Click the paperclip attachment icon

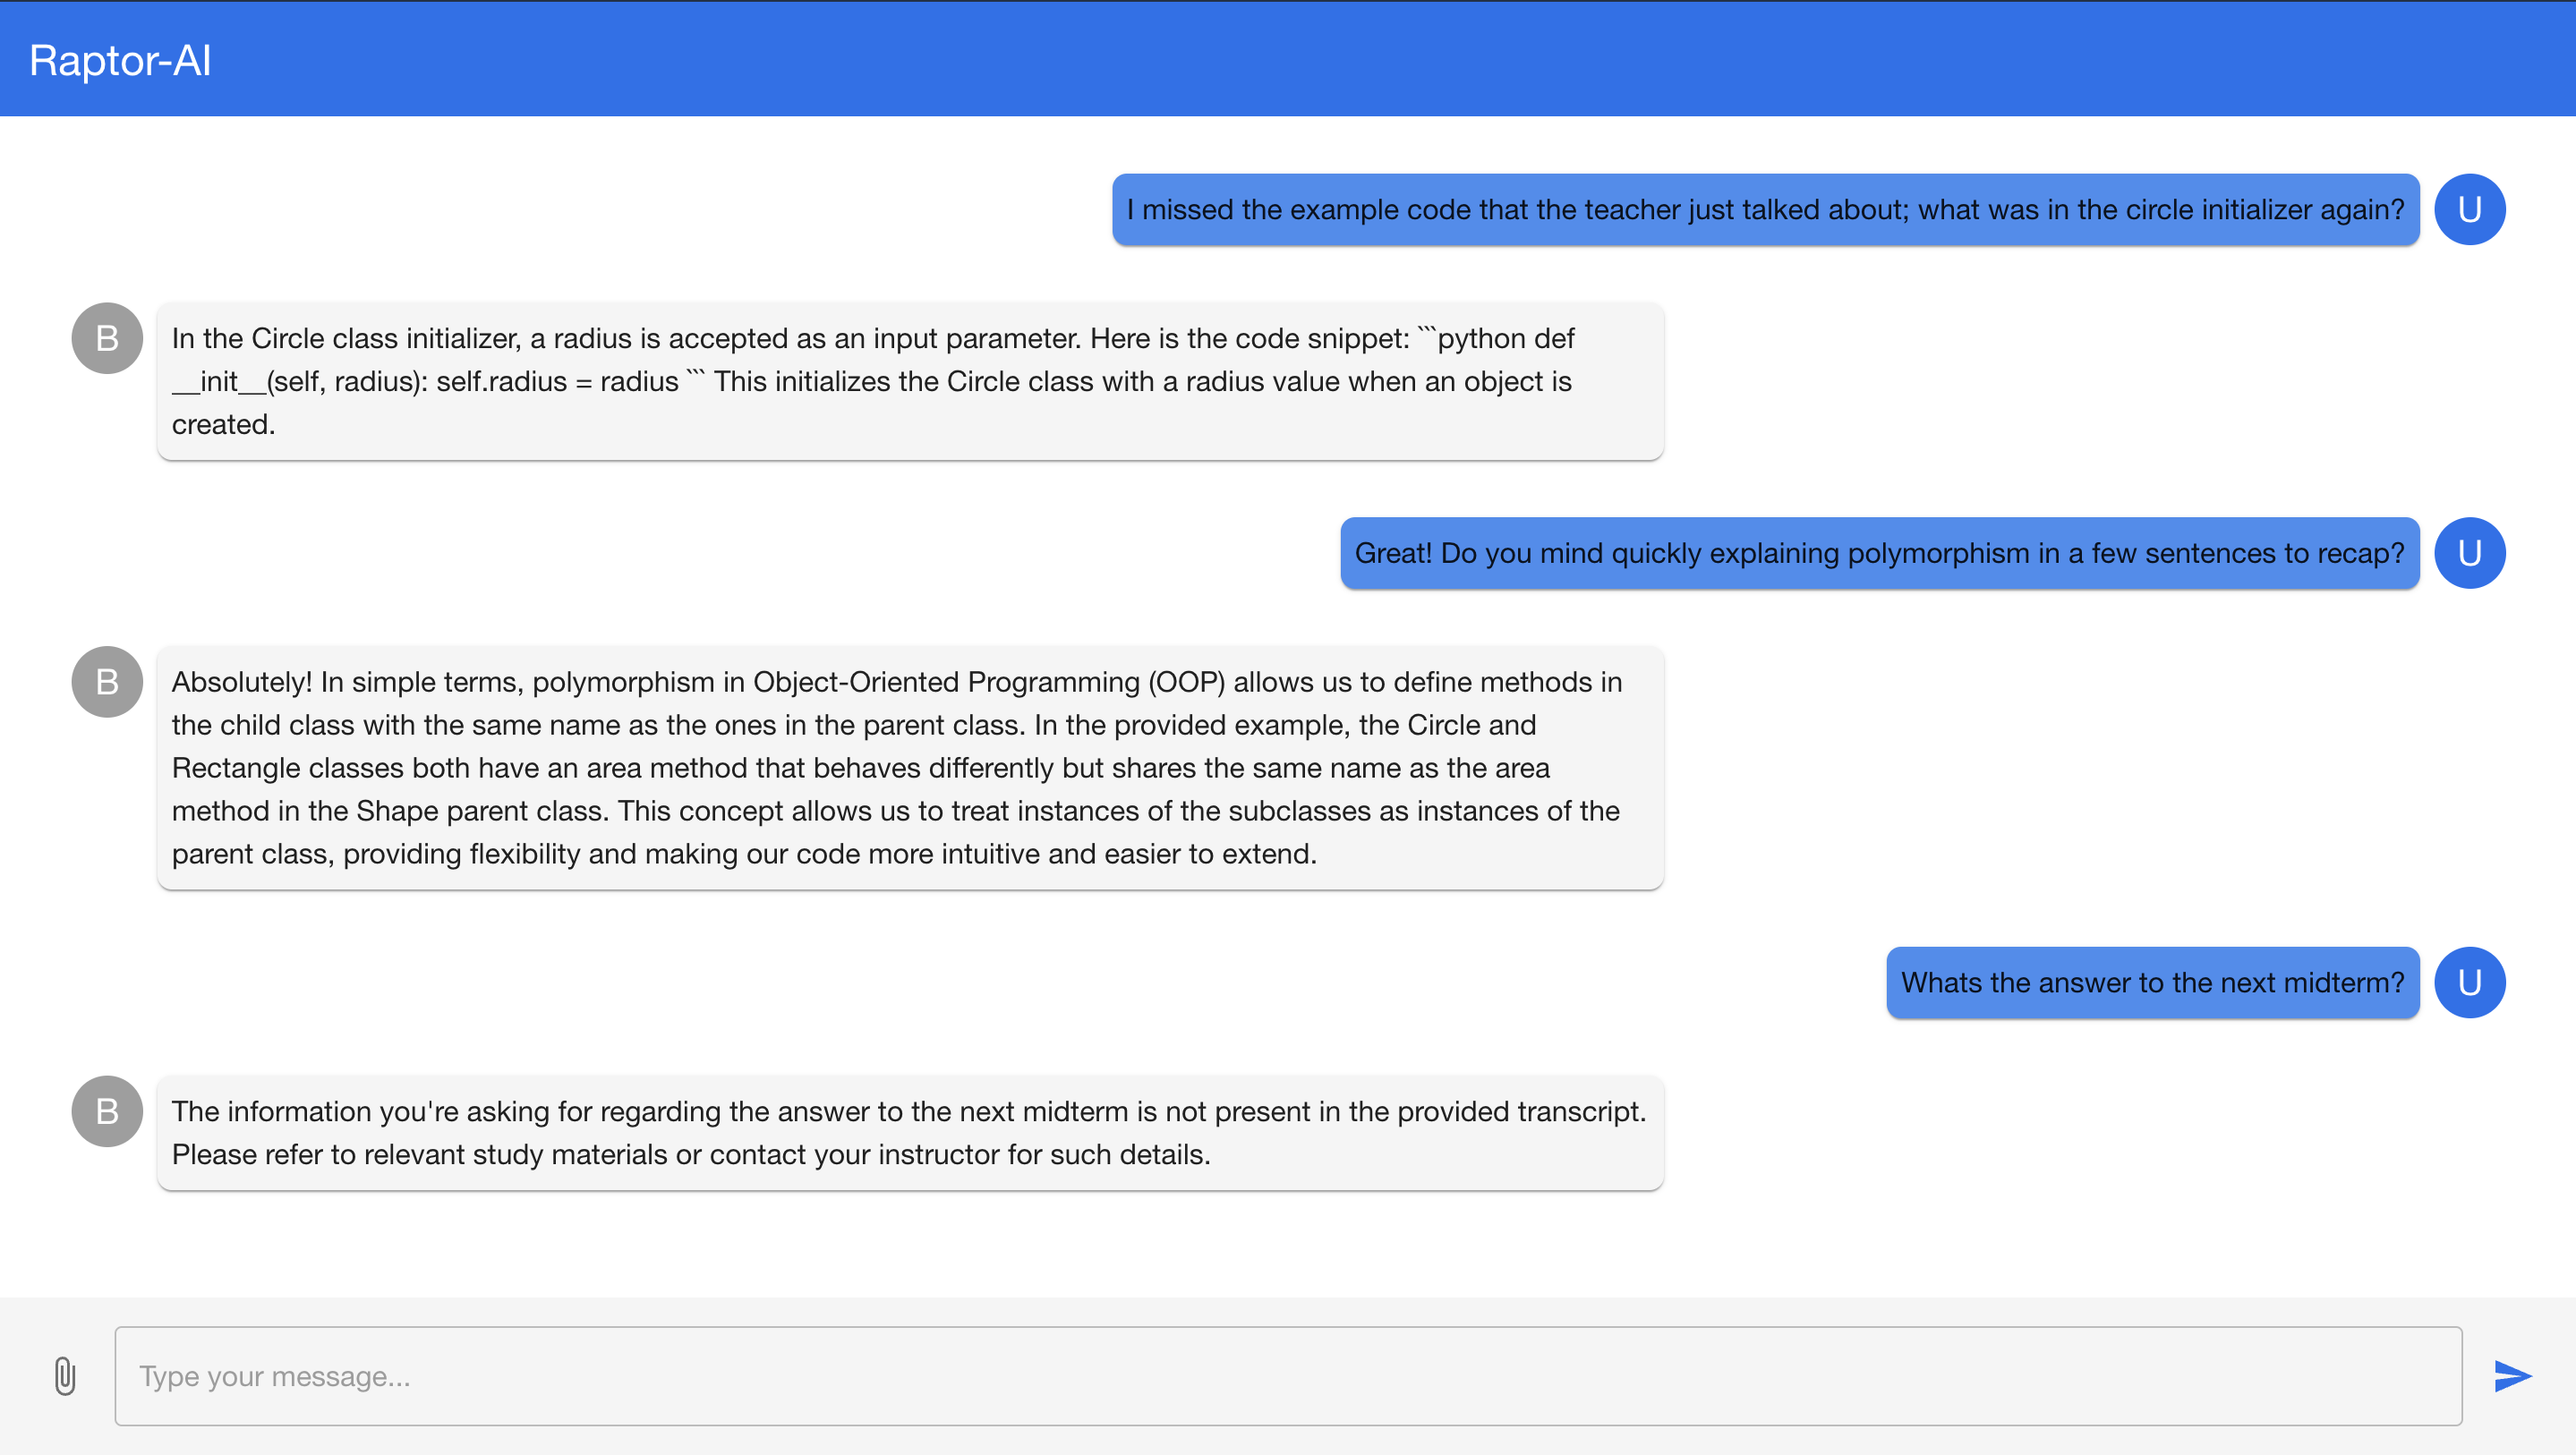click(65, 1376)
